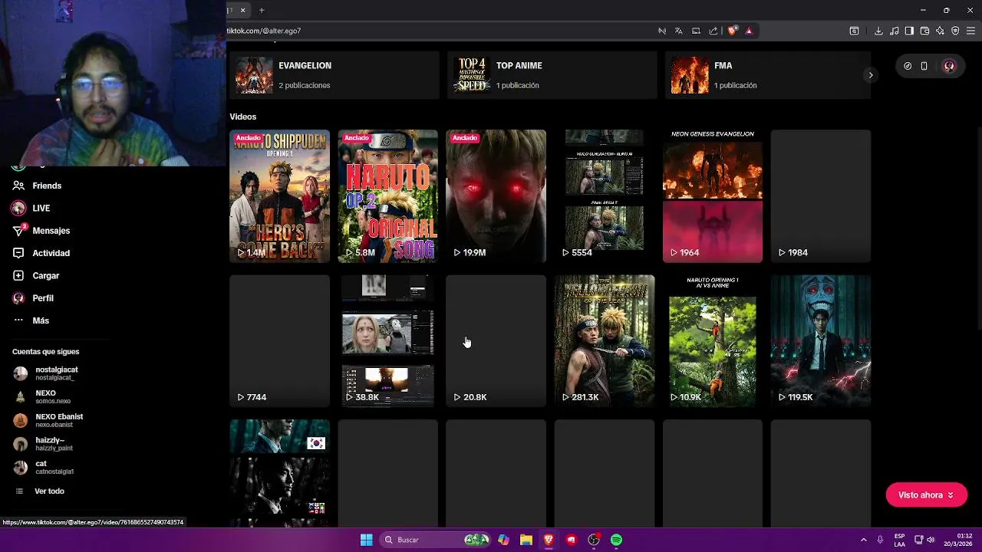Click the translate page icon in address bar

679,31
